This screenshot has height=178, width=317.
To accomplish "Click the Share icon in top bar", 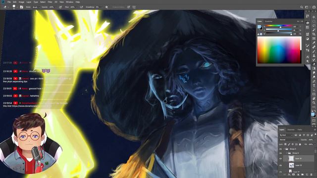I will [x=314, y=7].
